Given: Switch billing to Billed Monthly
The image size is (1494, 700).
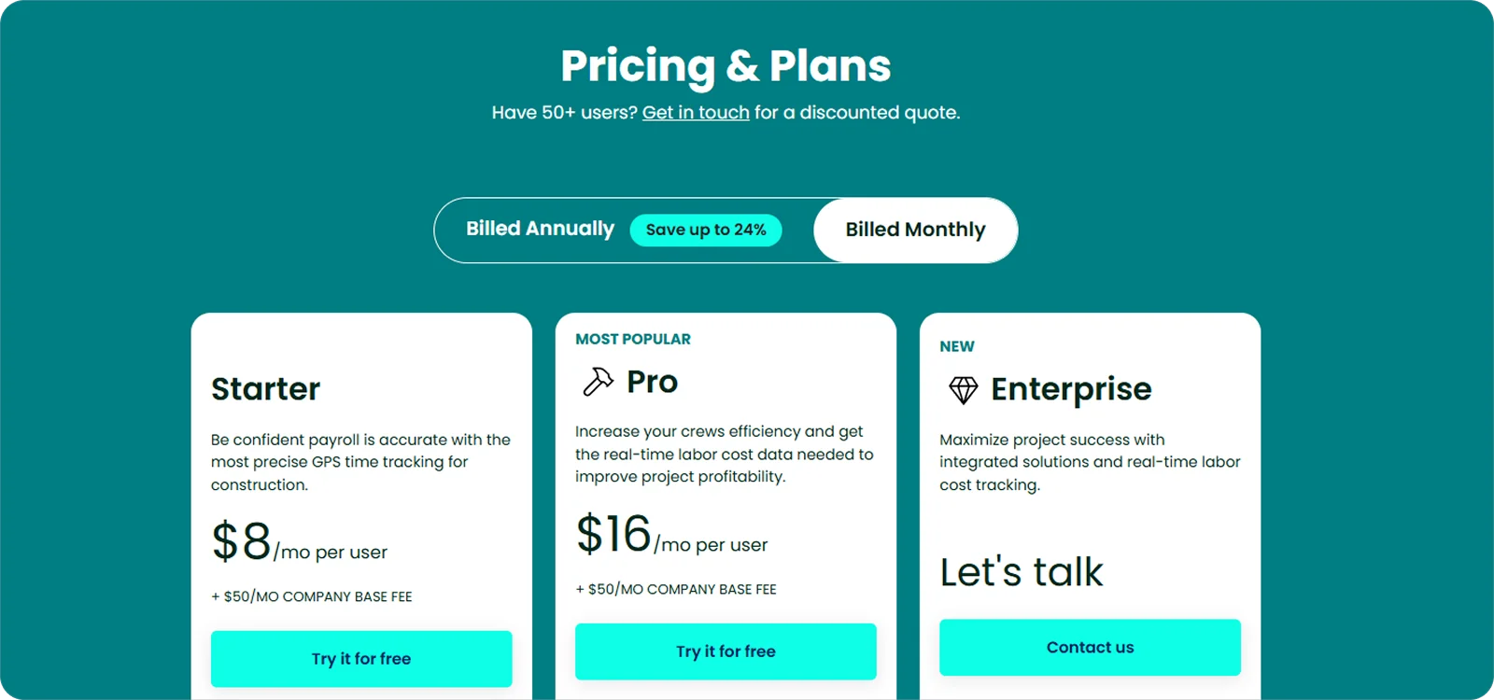Looking at the screenshot, I should (x=915, y=229).
